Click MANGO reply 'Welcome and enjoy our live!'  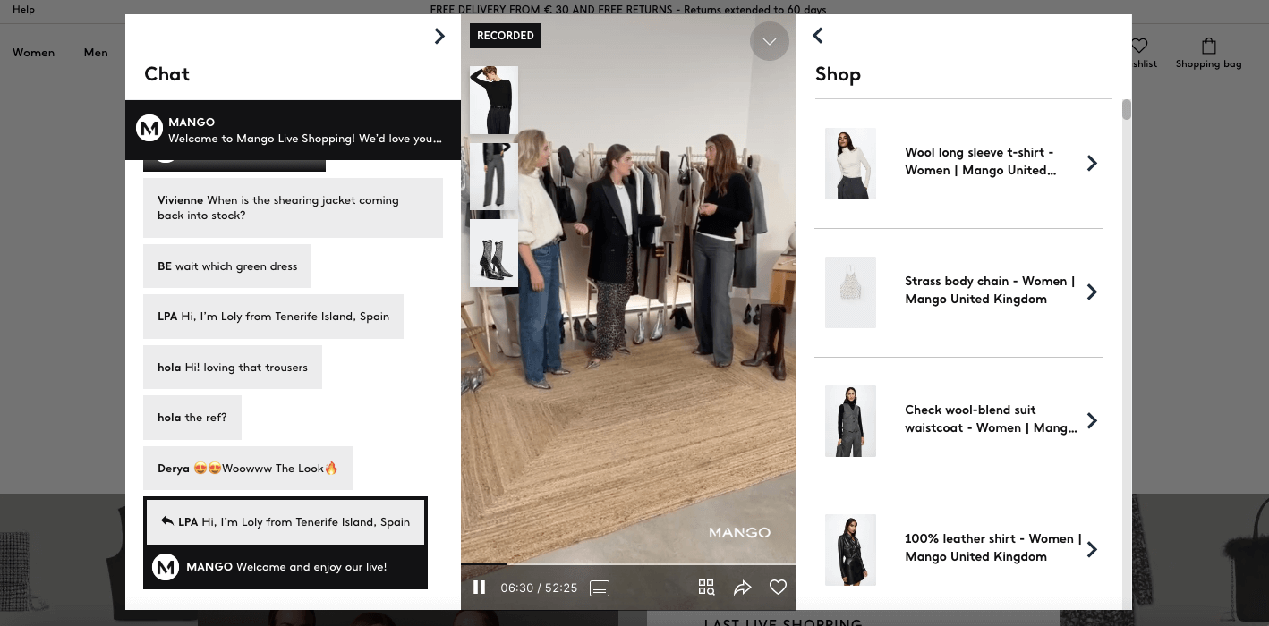[285, 567]
